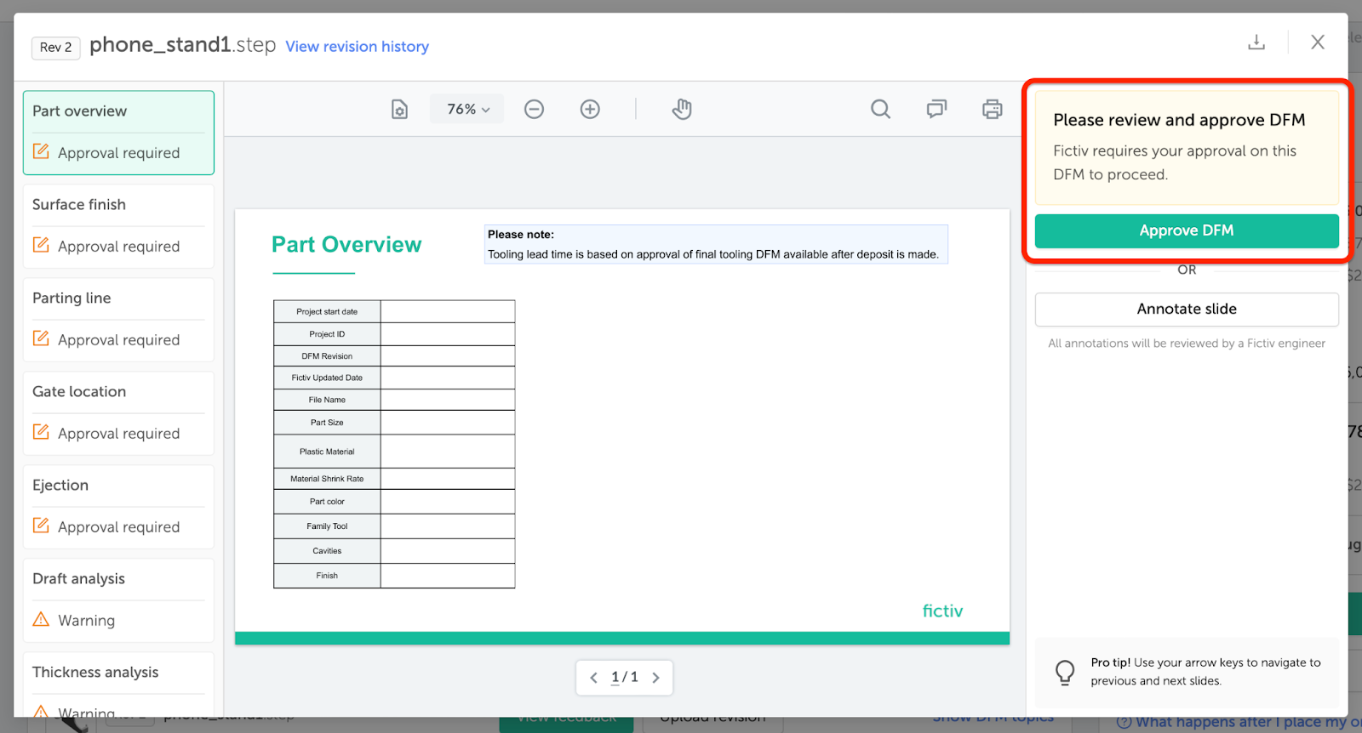Click the Rev 2 badge
Viewport: 1362px width, 733px height.
[x=56, y=48]
